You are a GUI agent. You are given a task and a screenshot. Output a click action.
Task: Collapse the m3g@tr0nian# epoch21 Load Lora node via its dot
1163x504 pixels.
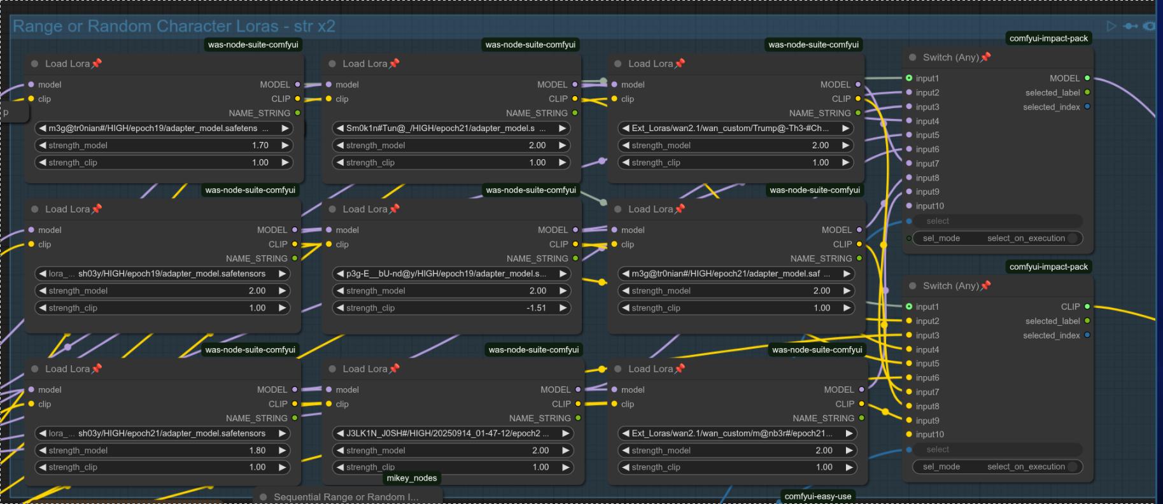click(x=617, y=209)
